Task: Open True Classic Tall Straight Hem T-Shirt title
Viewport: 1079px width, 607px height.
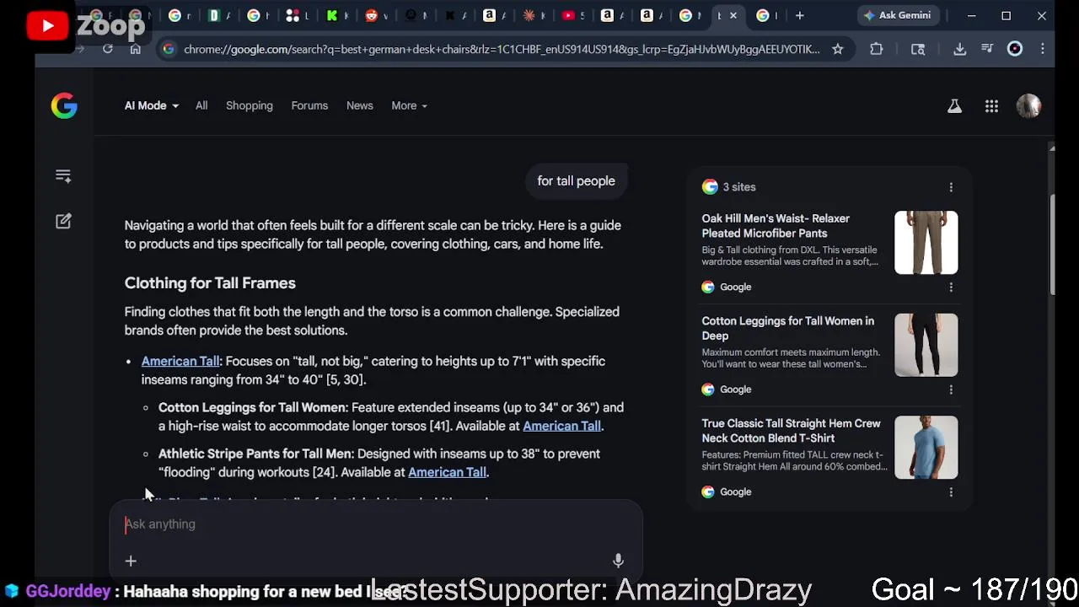Action: point(791,431)
